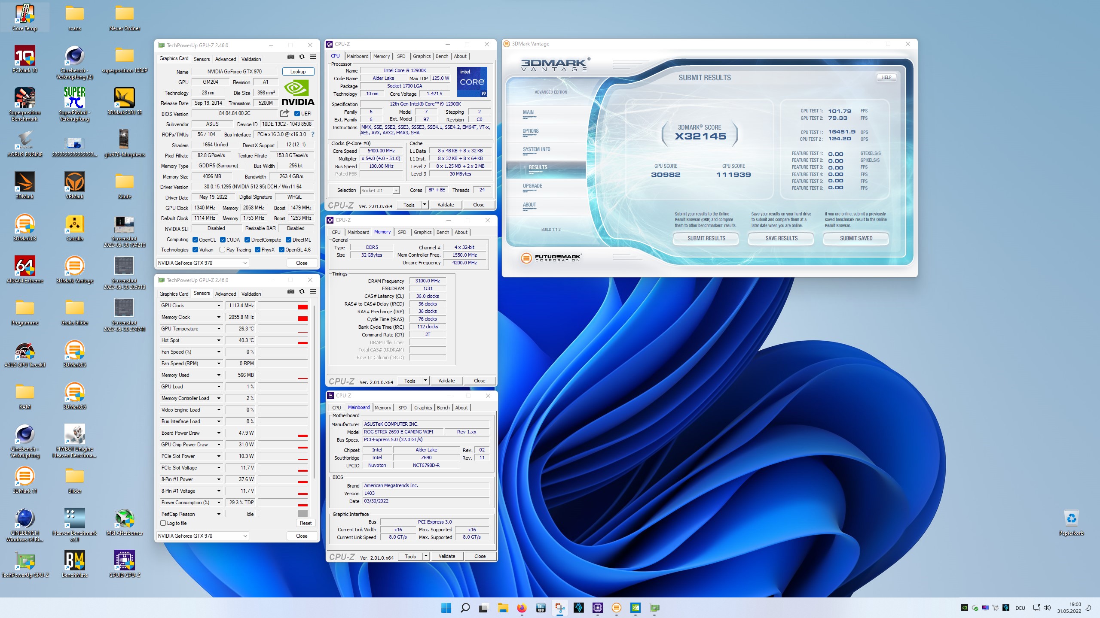Click the Memory Clock sensor graph
The height and width of the screenshot is (618, 1100).
(283, 317)
